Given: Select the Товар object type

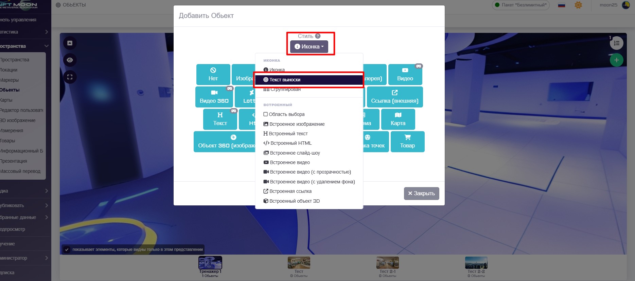Looking at the screenshot, I should click(x=407, y=142).
